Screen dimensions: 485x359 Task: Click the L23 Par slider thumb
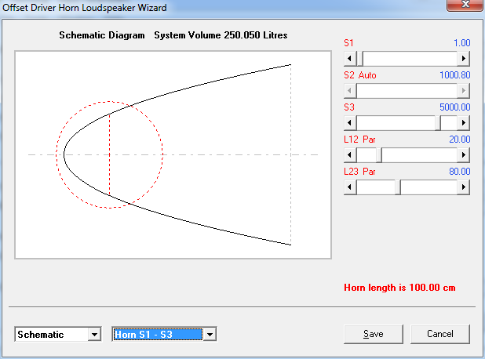(x=398, y=187)
